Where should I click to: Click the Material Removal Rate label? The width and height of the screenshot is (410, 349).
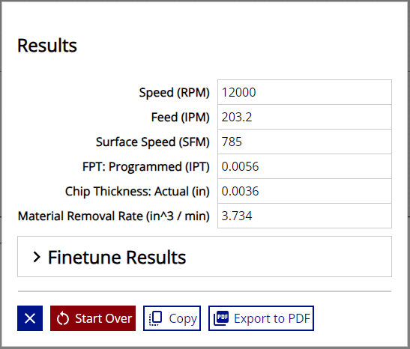(x=114, y=216)
